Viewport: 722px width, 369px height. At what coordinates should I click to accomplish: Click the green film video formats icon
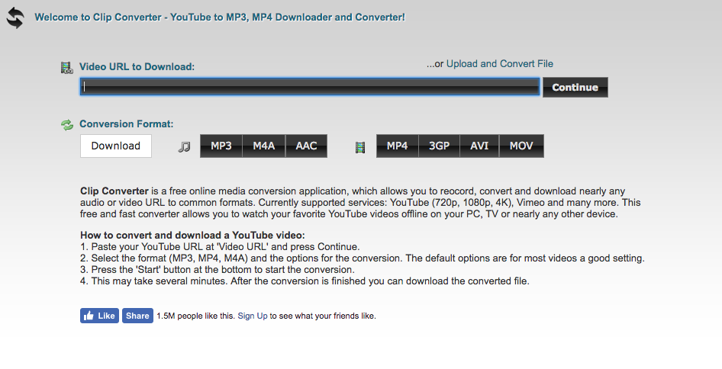360,147
